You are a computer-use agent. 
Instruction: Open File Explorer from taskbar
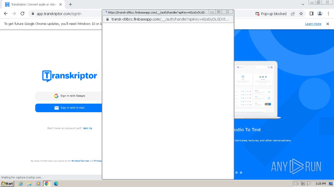(x=29, y=184)
